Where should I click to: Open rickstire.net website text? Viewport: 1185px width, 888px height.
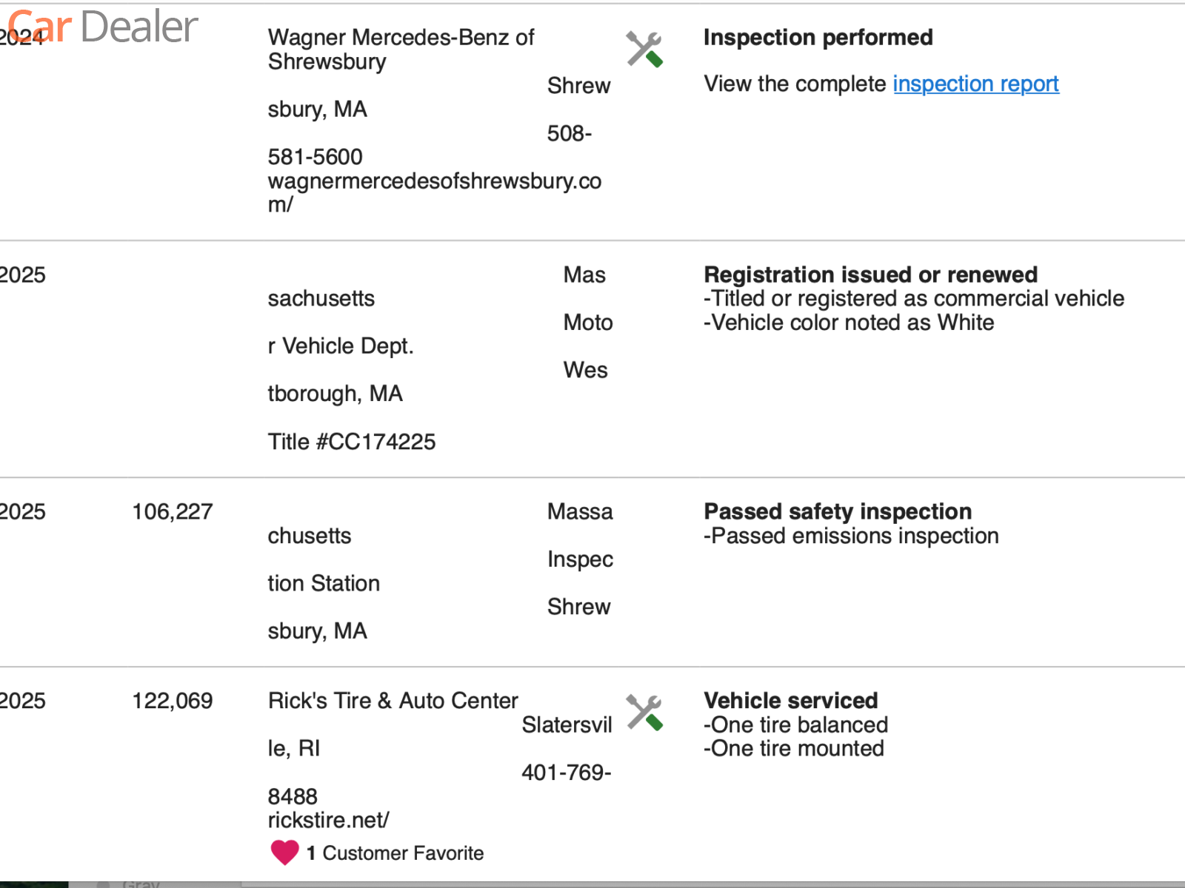coord(328,820)
